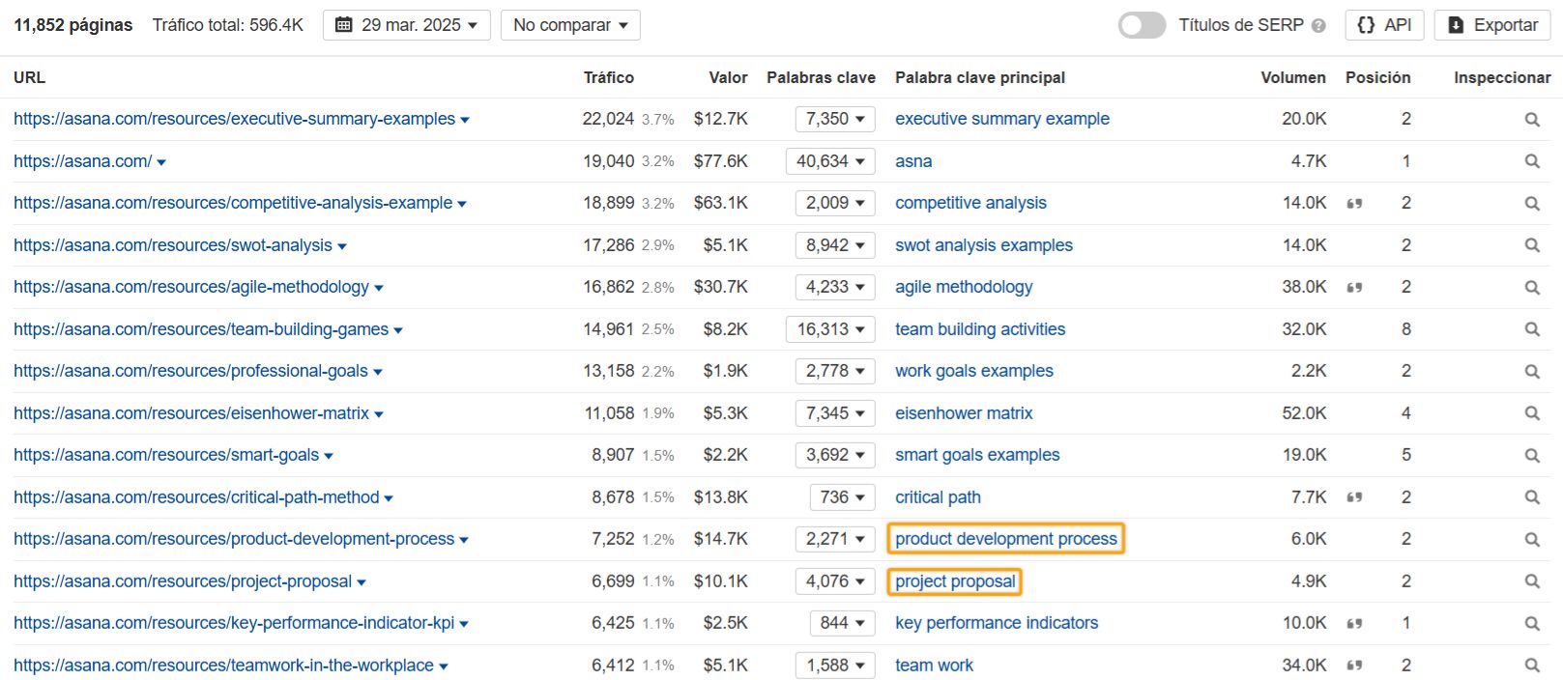Open keyword link project proposal
The height and width of the screenshot is (680, 1563).
[x=955, y=581]
